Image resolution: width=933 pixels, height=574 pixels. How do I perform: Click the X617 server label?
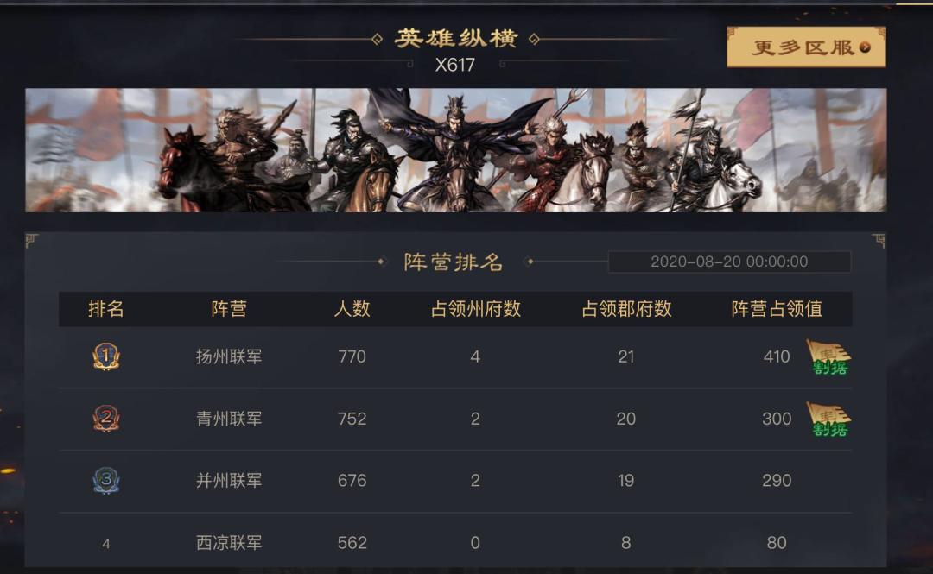[455, 65]
